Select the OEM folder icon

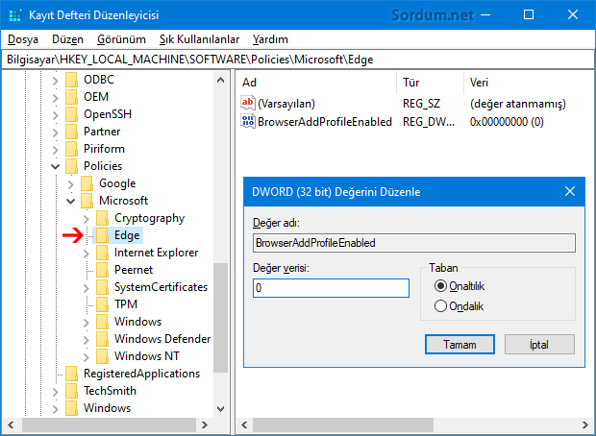coord(71,97)
